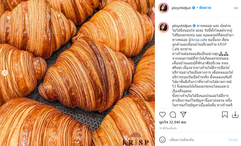Open post timestamp 19 ชั่วโมงที่แล้ว
The width and height of the screenshot is (241, 146).
click(168, 128)
